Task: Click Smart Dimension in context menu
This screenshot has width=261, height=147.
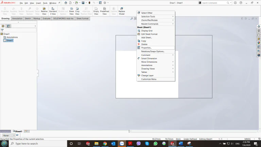Action: [156, 59]
